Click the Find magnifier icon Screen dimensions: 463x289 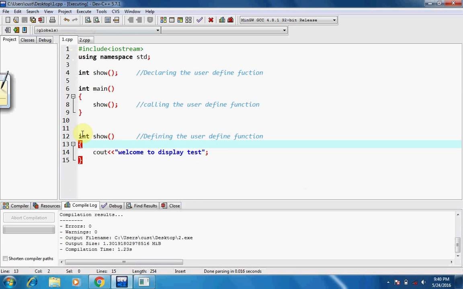88,20
